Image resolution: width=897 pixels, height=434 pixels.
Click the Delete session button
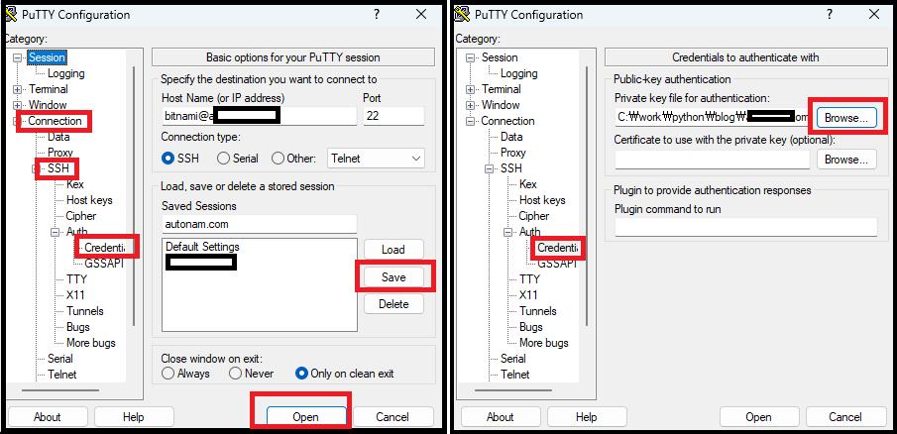click(x=393, y=304)
